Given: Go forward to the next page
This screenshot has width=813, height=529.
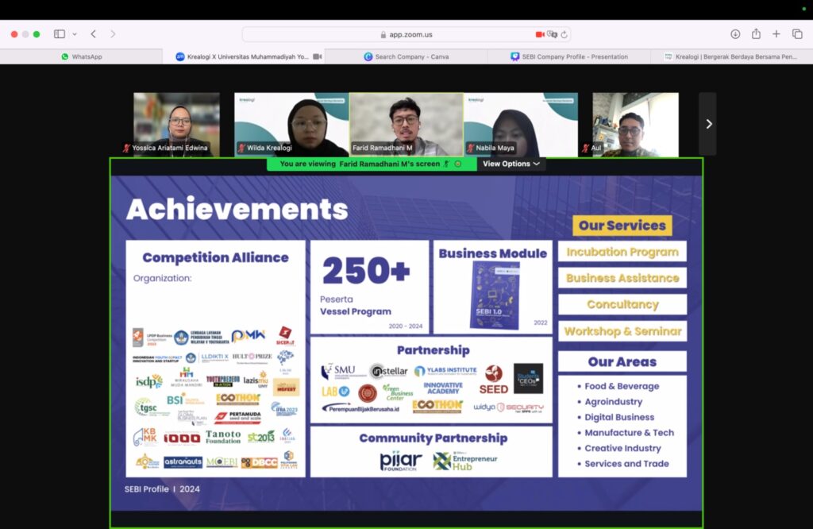Looking at the screenshot, I should [113, 34].
